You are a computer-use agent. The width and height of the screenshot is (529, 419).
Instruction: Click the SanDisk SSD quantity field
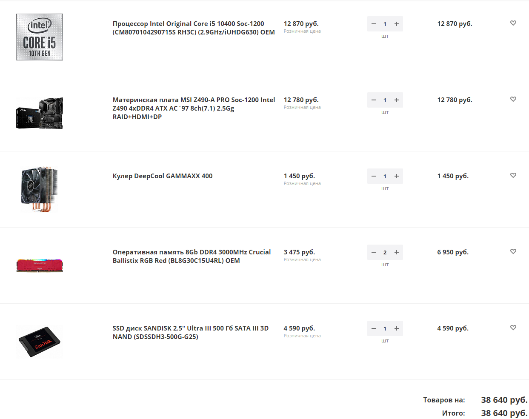point(385,328)
